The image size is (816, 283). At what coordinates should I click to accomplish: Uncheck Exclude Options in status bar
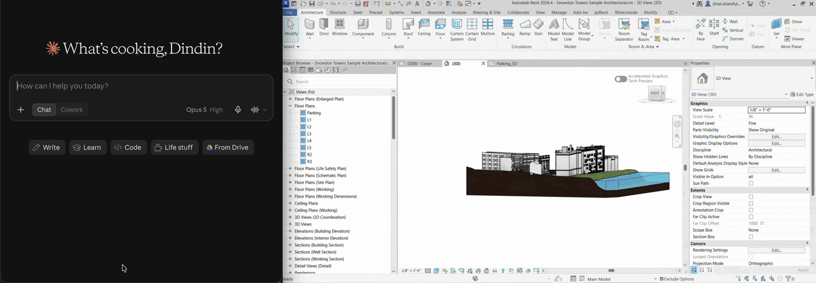662,279
